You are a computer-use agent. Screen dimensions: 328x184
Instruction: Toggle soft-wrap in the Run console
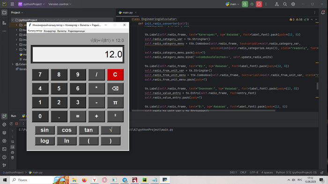pyautogui.click(x=13, y=142)
